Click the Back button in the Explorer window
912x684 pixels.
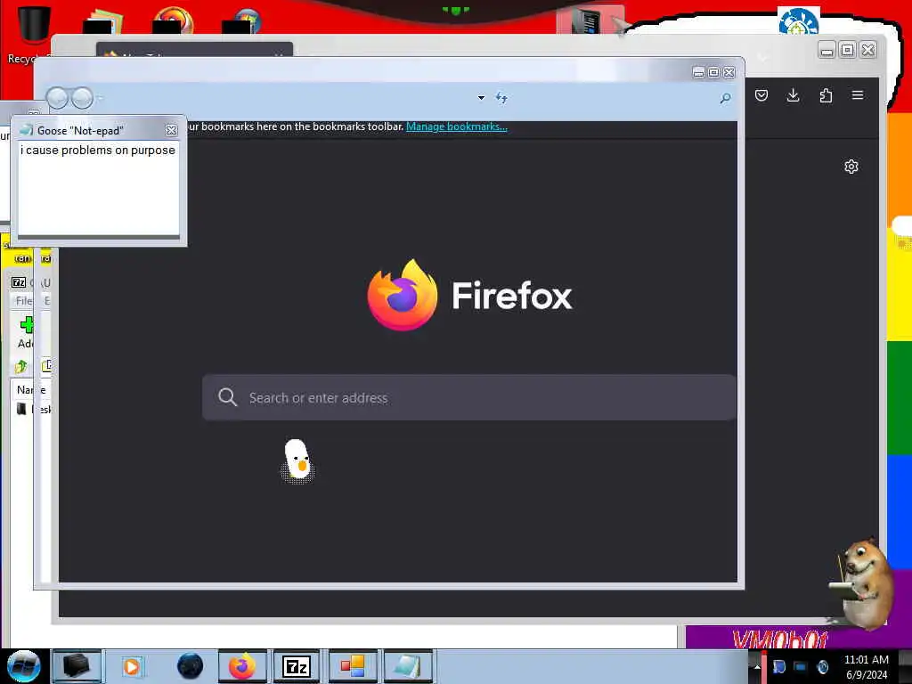point(57,98)
